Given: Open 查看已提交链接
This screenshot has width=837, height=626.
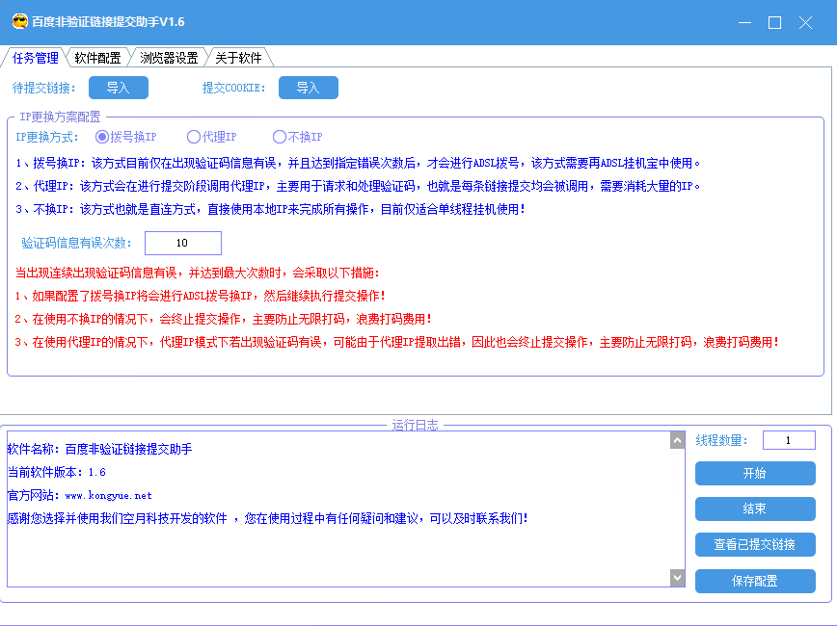Looking at the screenshot, I should point(755,544).
